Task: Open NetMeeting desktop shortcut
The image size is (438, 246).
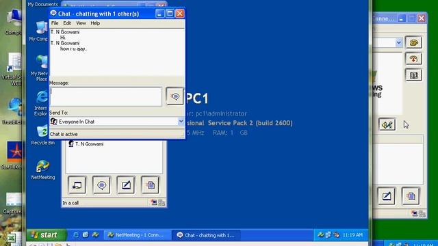Action: (x=43, y=170)
